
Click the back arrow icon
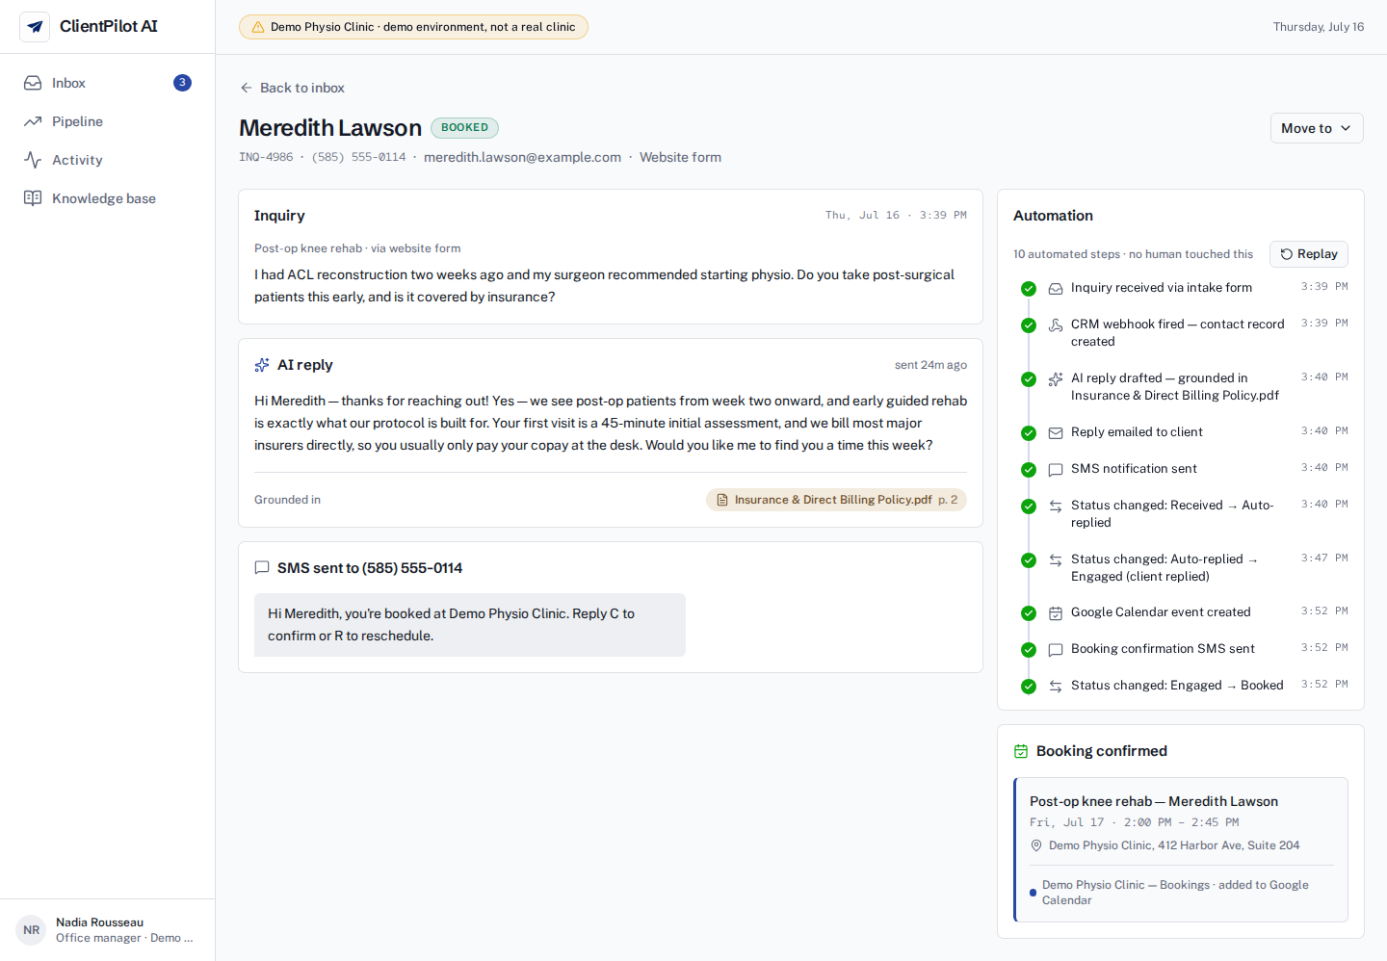tap(247, 88)
